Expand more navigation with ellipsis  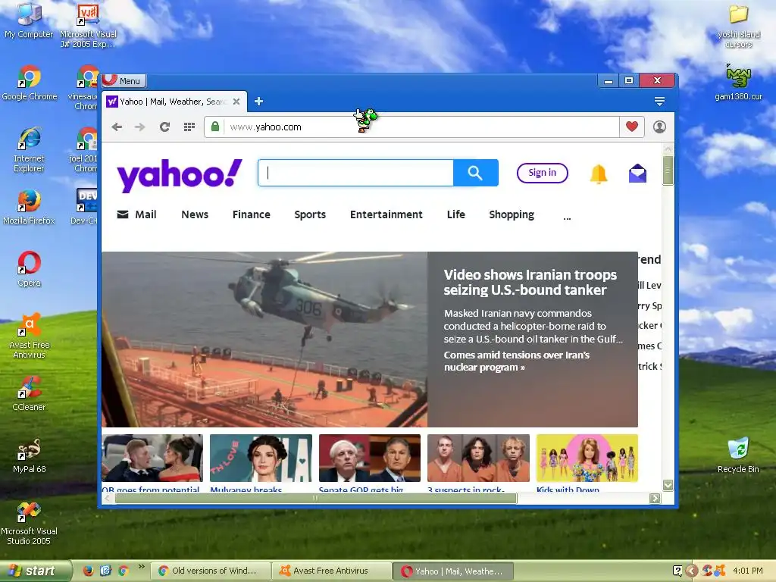click(567, 217)
